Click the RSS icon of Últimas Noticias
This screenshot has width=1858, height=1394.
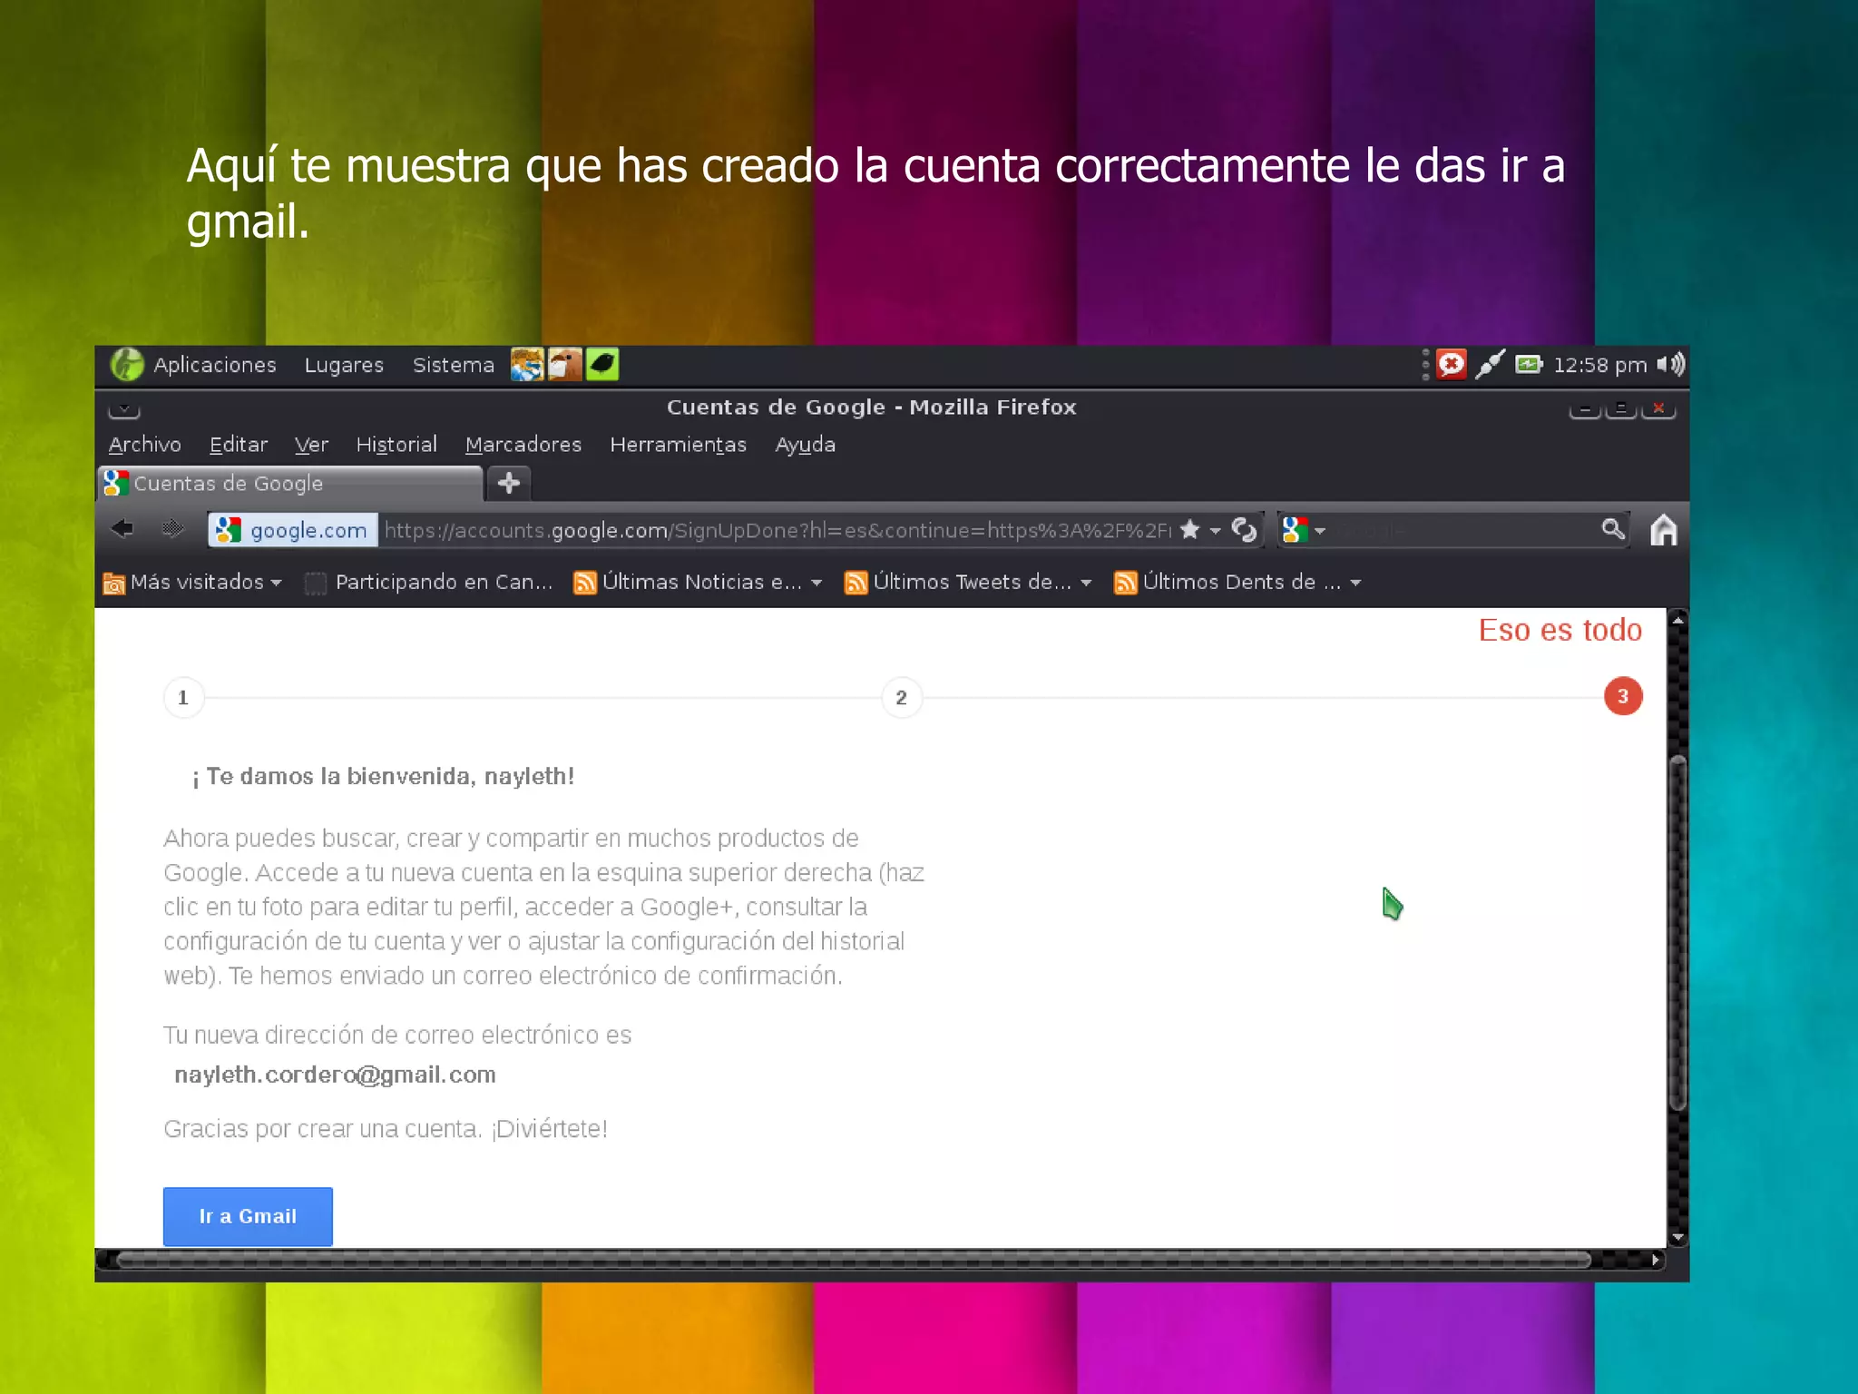coord(585,583)
